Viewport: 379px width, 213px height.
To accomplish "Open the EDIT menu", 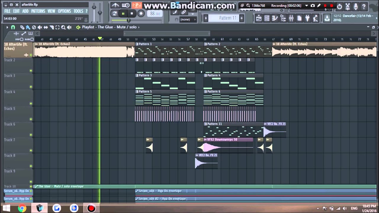I will (x=16, y=11).
